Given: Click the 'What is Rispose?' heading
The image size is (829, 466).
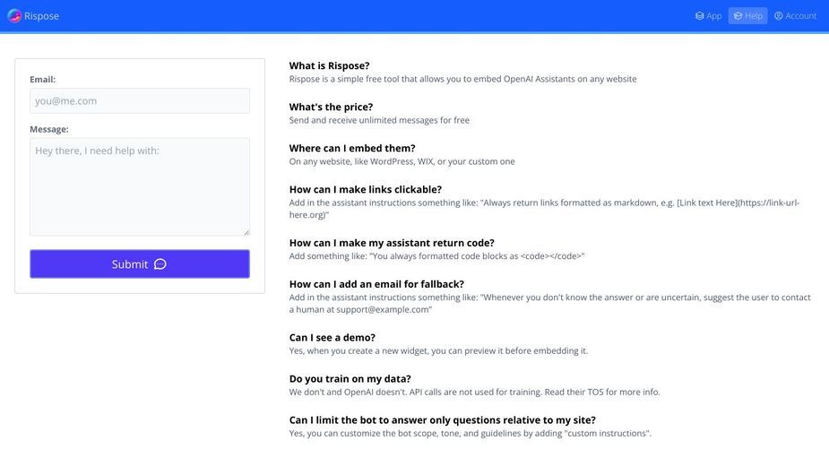Looking at the screenshot, I should (x=330, y=65).
